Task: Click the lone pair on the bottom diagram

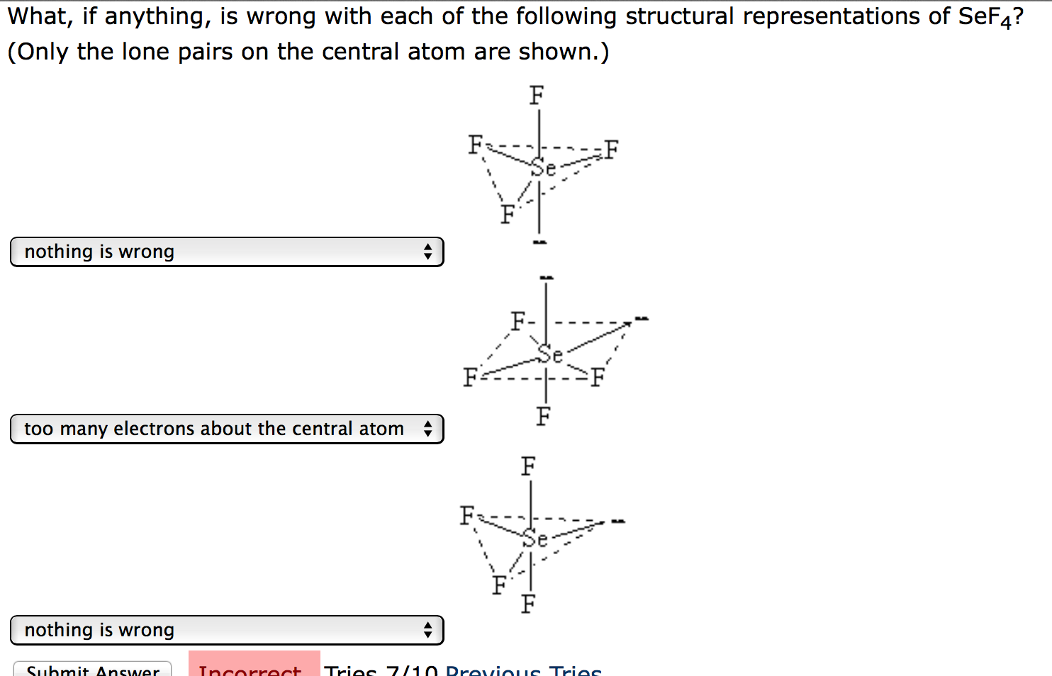Action: pos(618,521)
